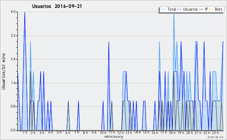Image resolution: width=227 pixels, height=140 pixels.
Task: Click the 4 h time label
Action: click(x=51, y=132)
